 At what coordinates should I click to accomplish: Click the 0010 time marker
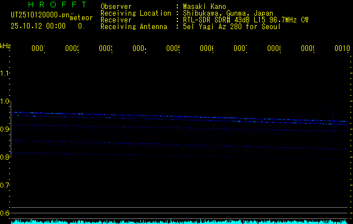[x=342, y=49]
